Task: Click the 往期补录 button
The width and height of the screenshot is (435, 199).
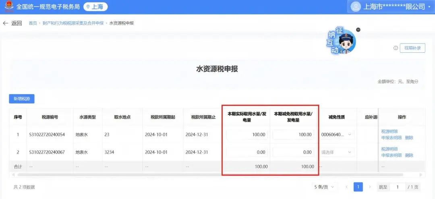Action: [x=412, y=48]
